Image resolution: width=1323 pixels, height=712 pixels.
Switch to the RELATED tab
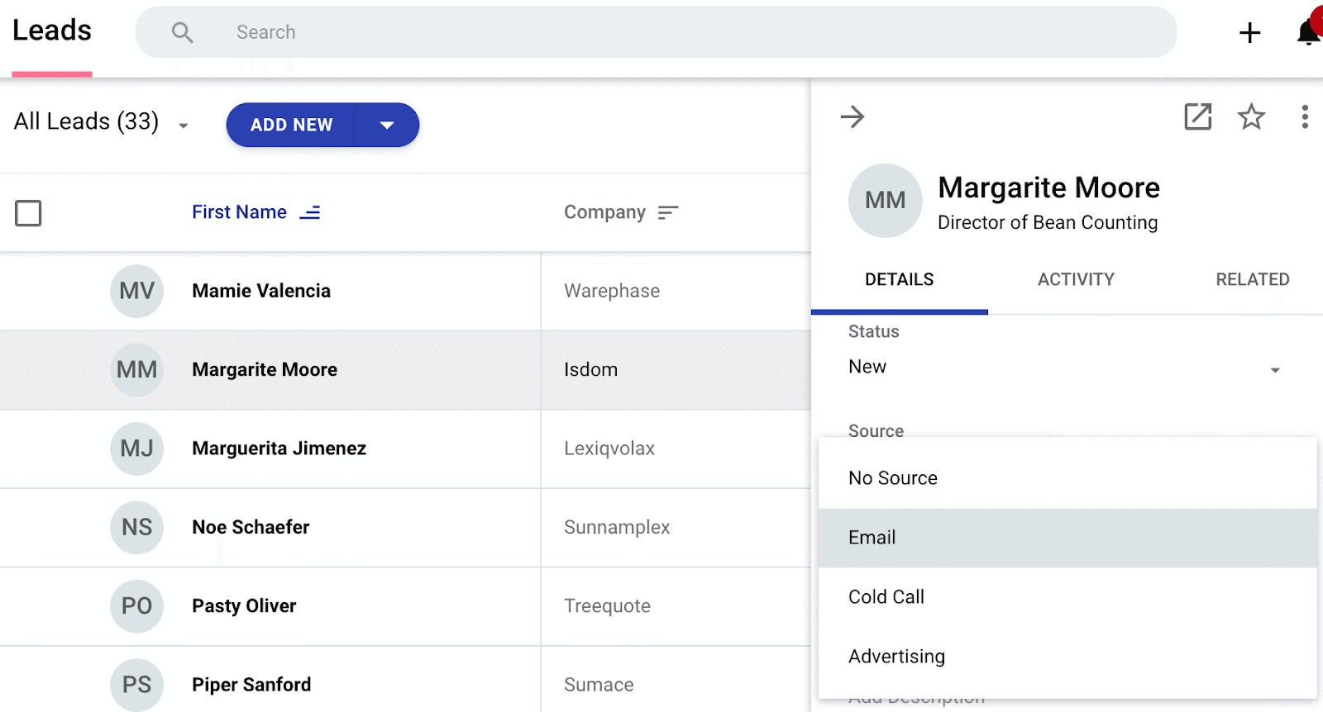[1252, 279]
